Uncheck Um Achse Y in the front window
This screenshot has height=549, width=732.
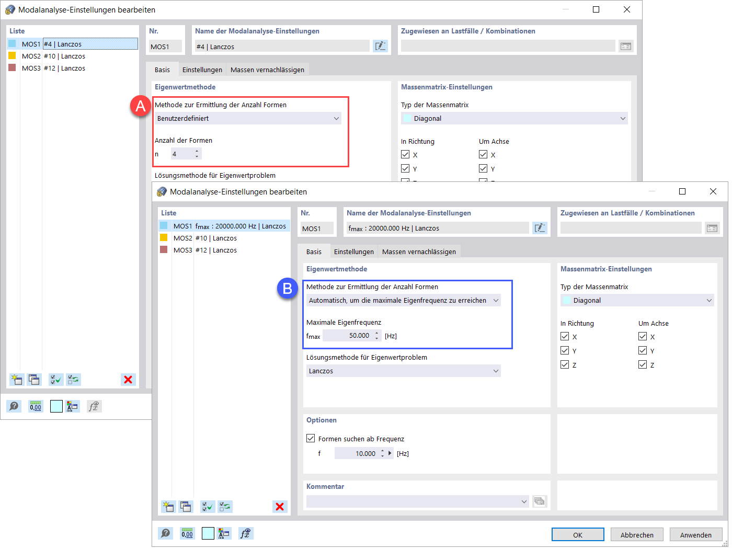(643, 350)
